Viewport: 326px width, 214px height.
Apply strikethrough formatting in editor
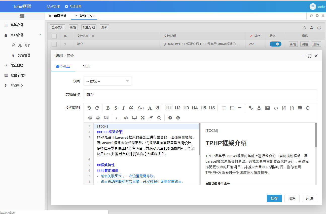coord(116,108)
